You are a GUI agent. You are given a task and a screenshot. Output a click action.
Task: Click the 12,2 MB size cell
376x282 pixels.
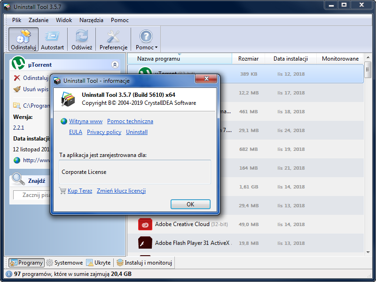pos(249,93)
